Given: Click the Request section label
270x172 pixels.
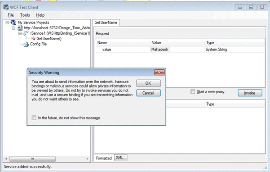Looking at the screenshot, I should coord(102,34).
